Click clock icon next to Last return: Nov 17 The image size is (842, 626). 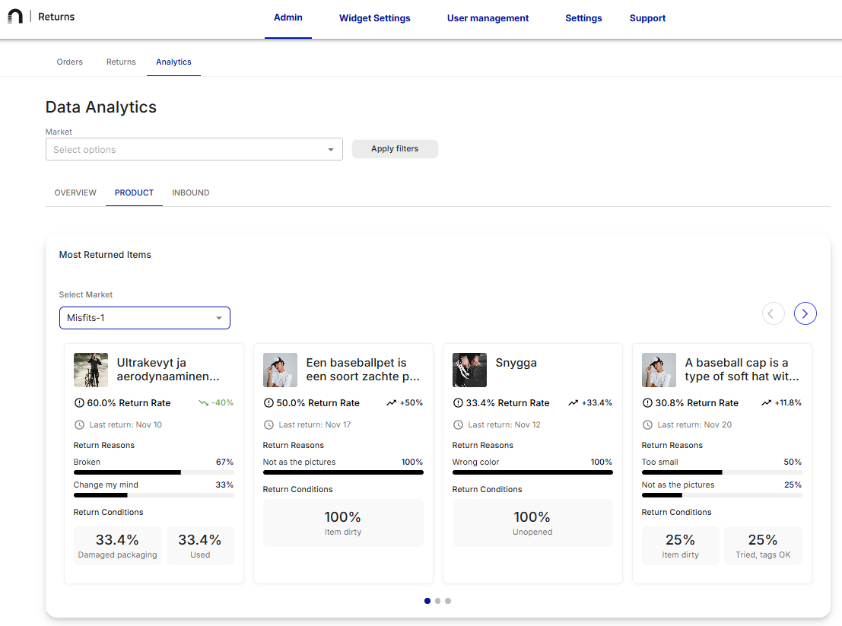point(268,425)
